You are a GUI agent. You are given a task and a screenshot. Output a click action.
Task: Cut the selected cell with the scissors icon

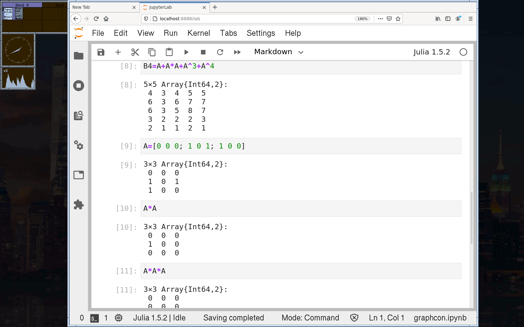coord(135,52)
